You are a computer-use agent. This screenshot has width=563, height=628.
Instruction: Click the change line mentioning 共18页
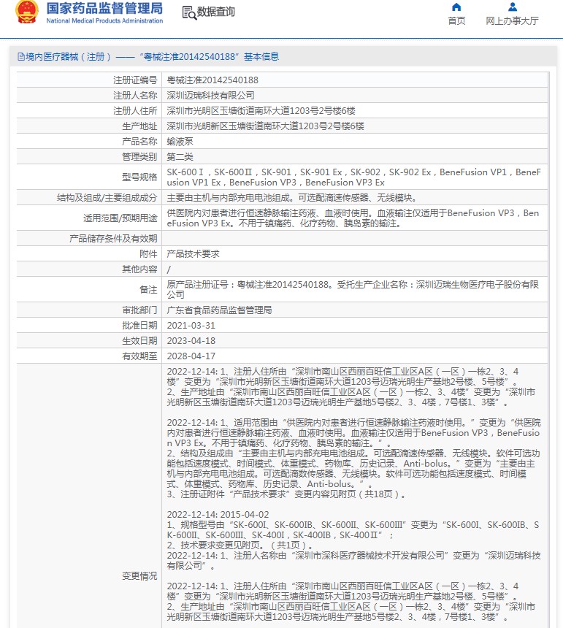286,494
